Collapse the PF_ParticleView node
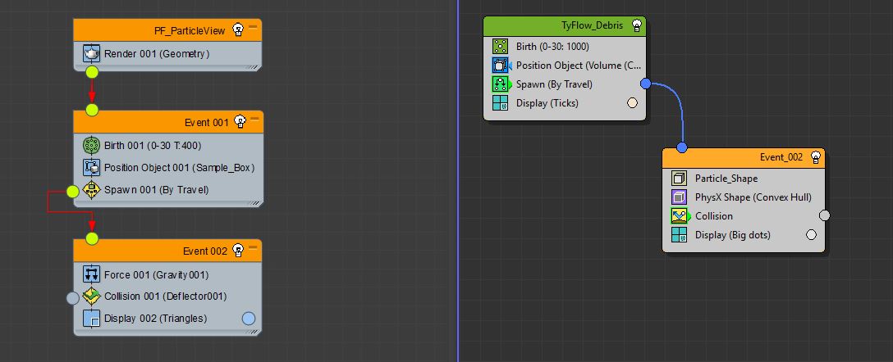Screen dimensions: 893x362 click(253, 26)
